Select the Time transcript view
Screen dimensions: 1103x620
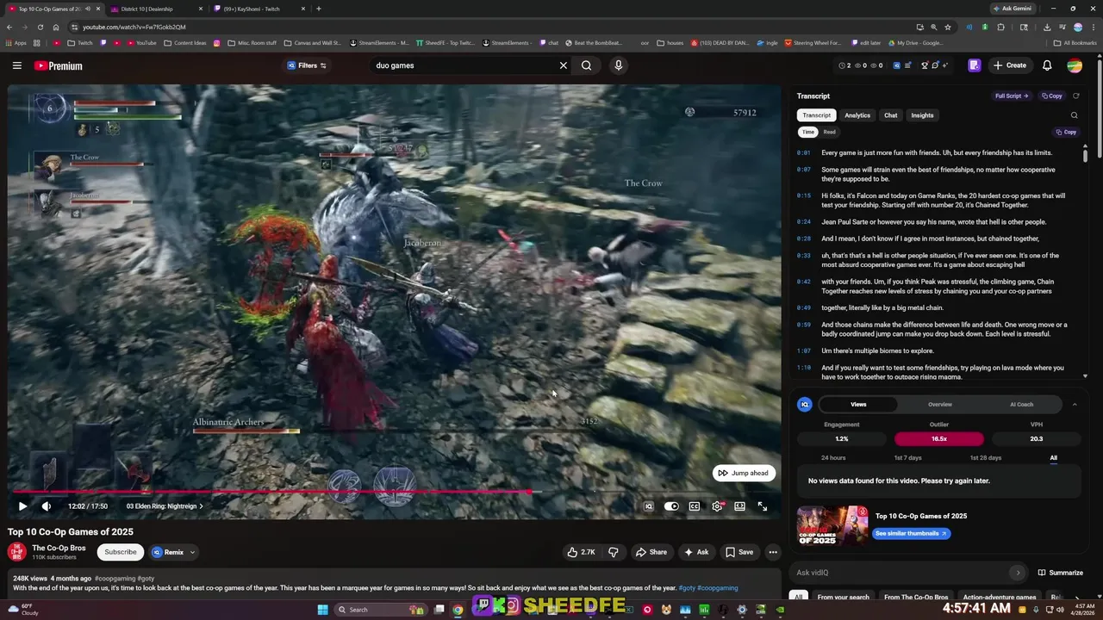tap(807, 132)
